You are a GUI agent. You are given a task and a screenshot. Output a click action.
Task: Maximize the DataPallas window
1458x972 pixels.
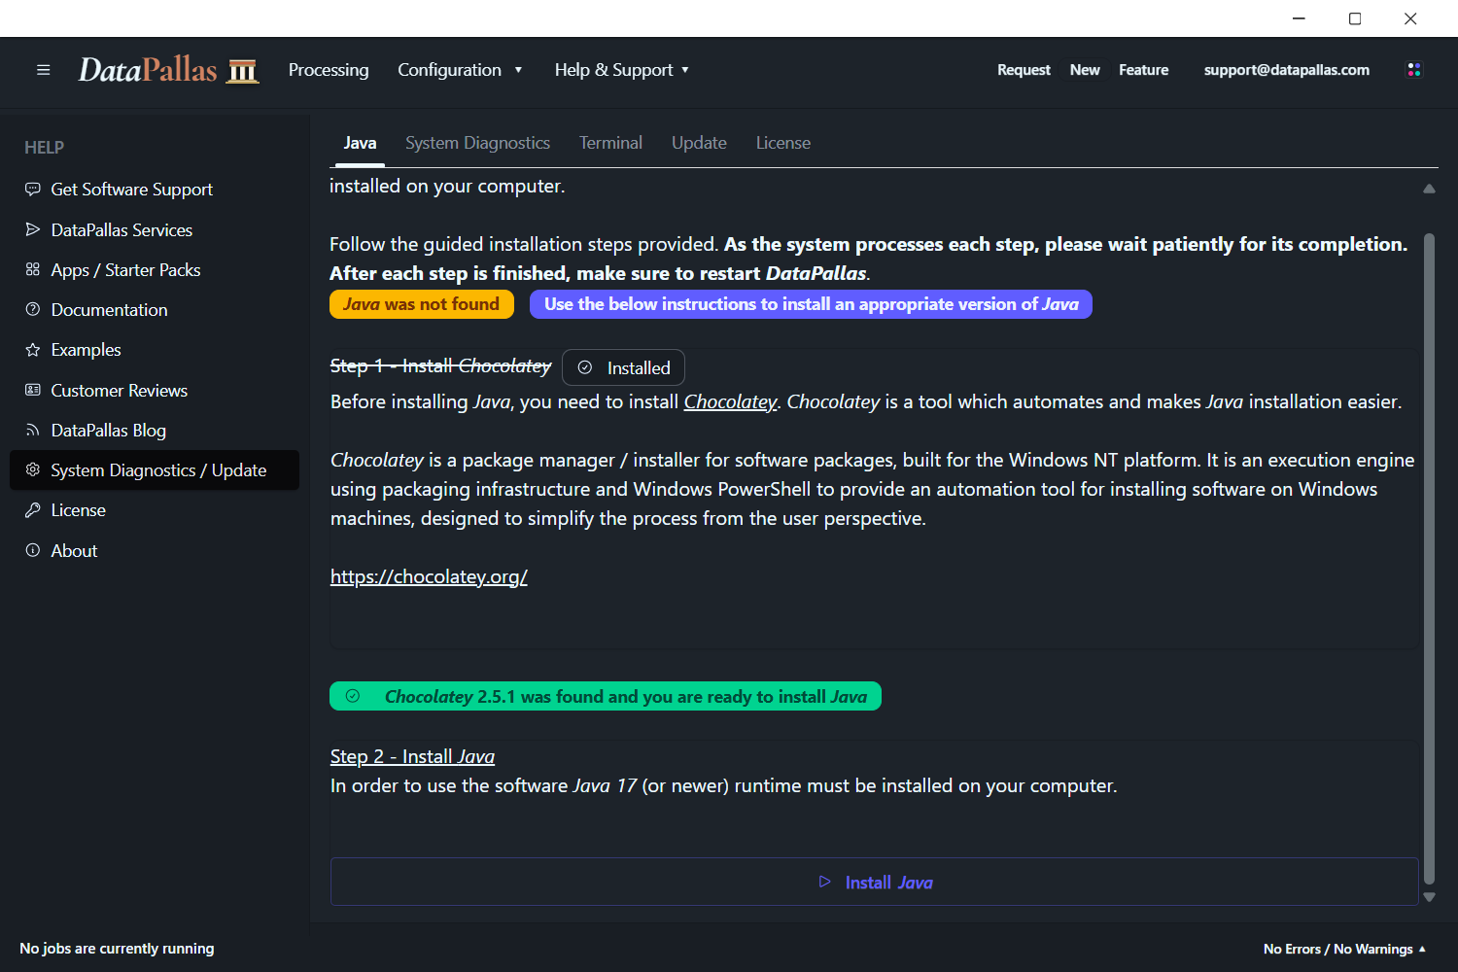tap(1355, 18)
